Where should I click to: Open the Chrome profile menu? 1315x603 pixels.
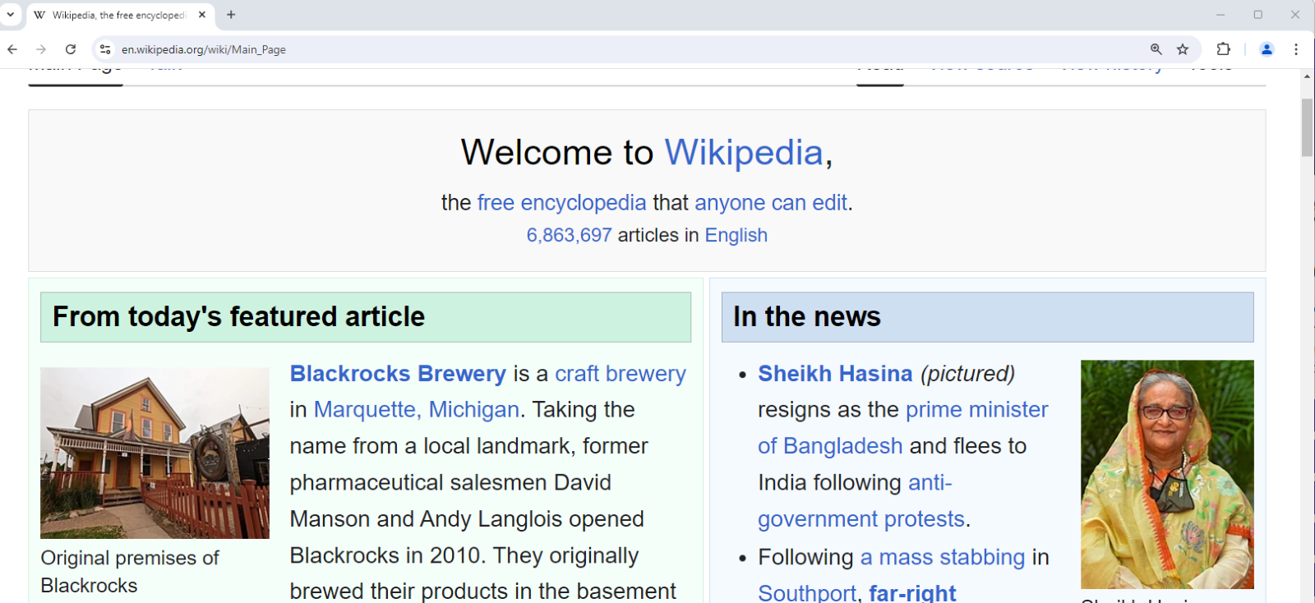tap(1267, 49)
